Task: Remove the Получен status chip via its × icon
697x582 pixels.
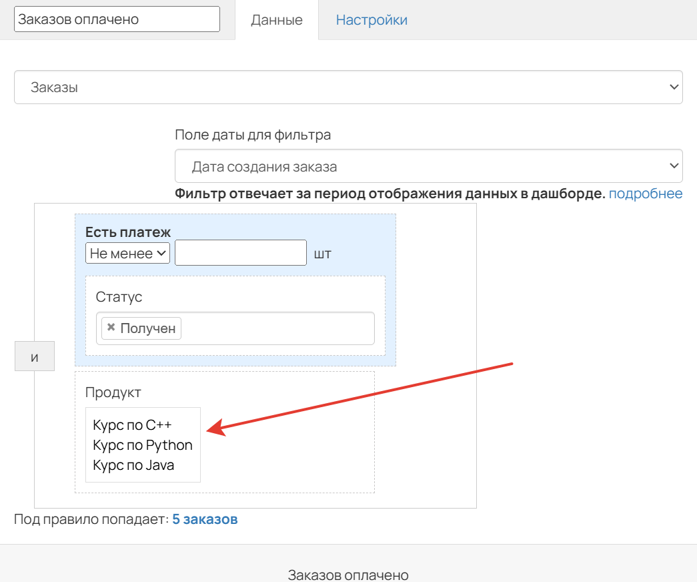Action: (x=112, y=328)
